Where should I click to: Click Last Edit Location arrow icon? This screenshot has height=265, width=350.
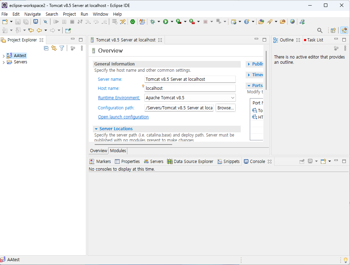(31, 30)
